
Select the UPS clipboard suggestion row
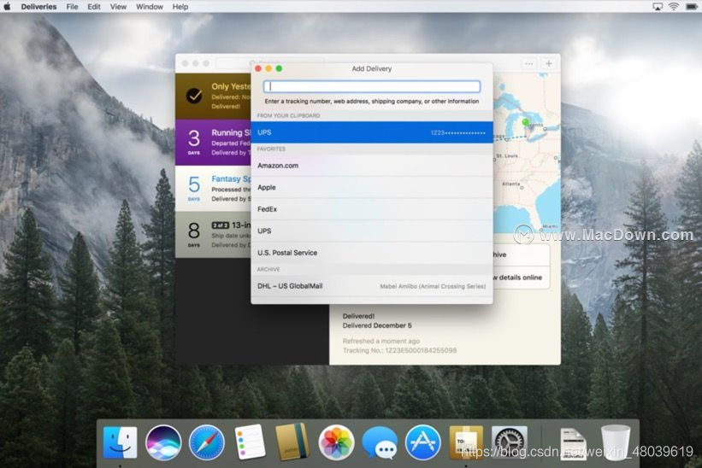372,132
